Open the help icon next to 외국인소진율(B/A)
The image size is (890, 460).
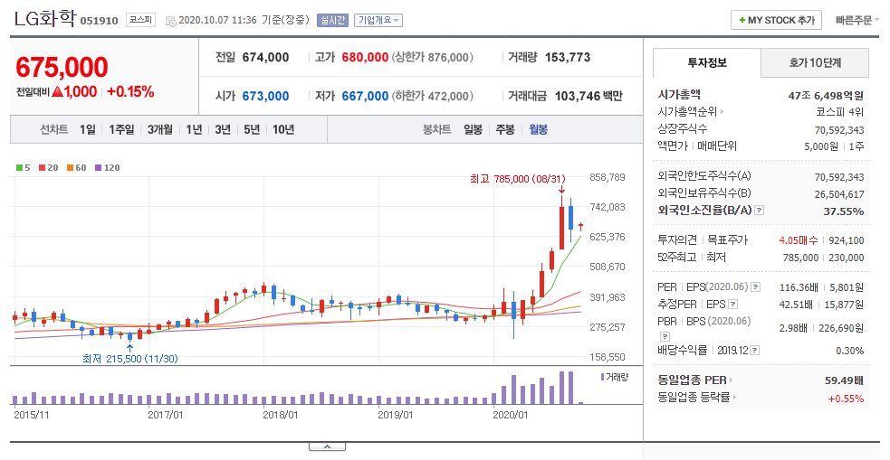click(x=759, y=211)
